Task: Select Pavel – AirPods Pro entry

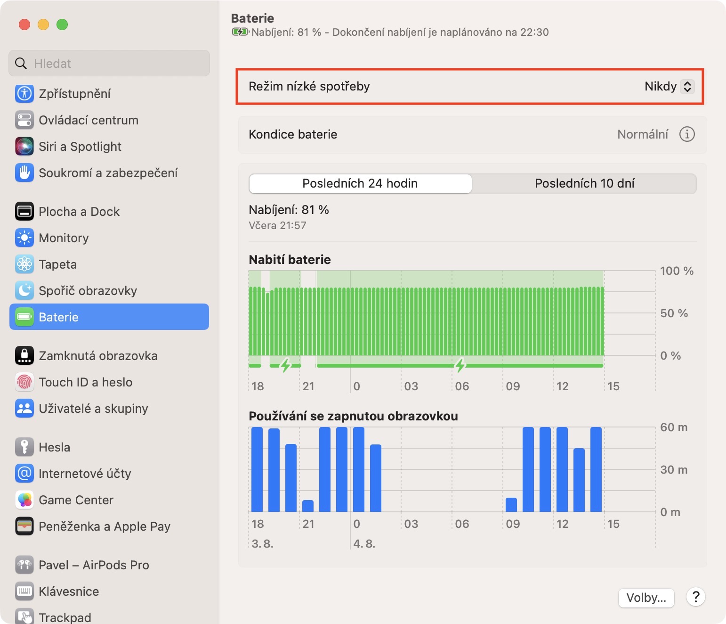Action: click(94, 565)
